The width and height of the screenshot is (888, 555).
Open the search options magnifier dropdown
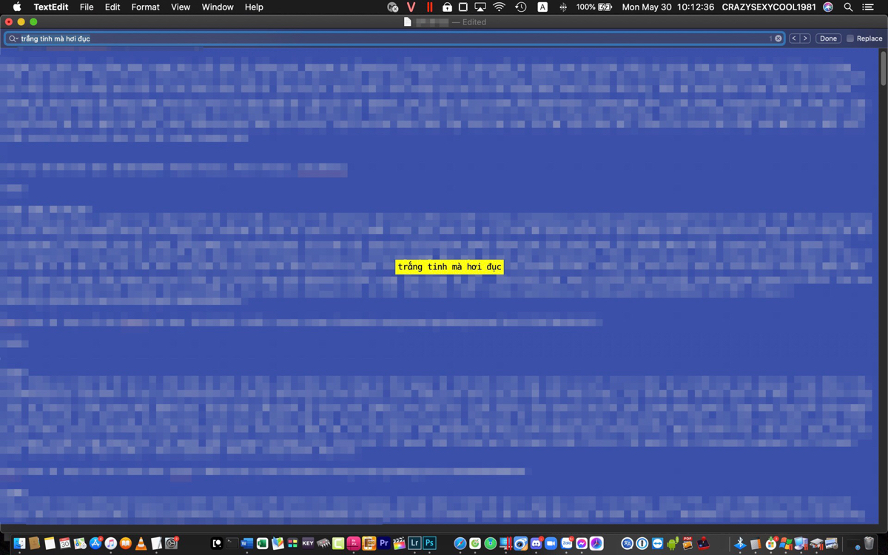[13, 38]
